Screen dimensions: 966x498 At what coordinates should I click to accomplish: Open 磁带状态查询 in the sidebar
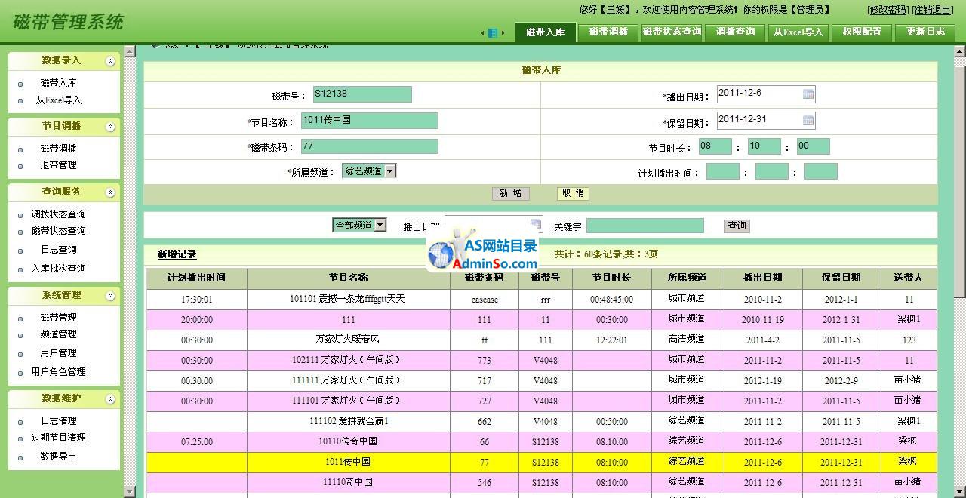click(58, 231)
